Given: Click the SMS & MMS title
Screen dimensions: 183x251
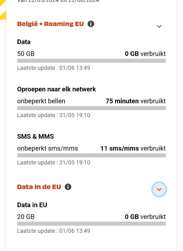Looking at the screenshot, I should point(35,137).
